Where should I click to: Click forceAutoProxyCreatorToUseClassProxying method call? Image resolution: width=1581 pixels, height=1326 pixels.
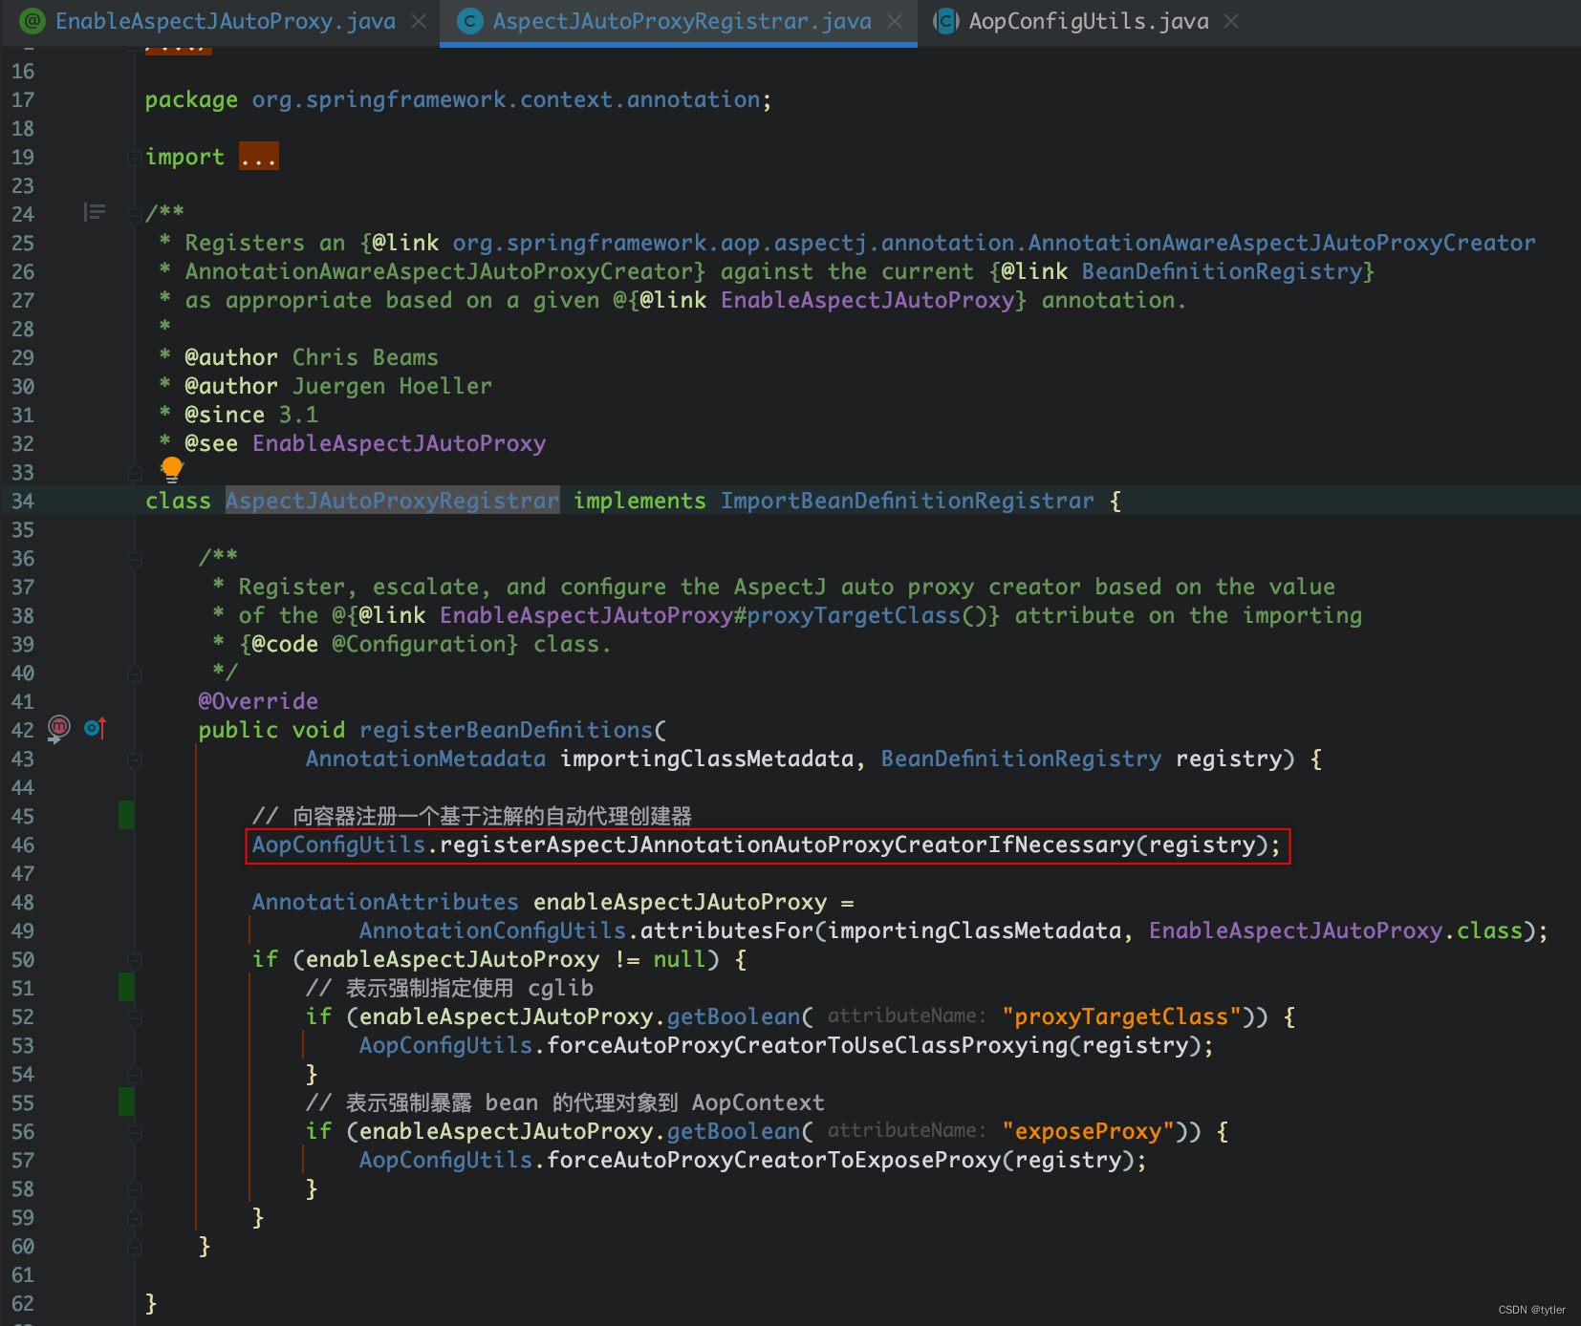[807, 1045]
